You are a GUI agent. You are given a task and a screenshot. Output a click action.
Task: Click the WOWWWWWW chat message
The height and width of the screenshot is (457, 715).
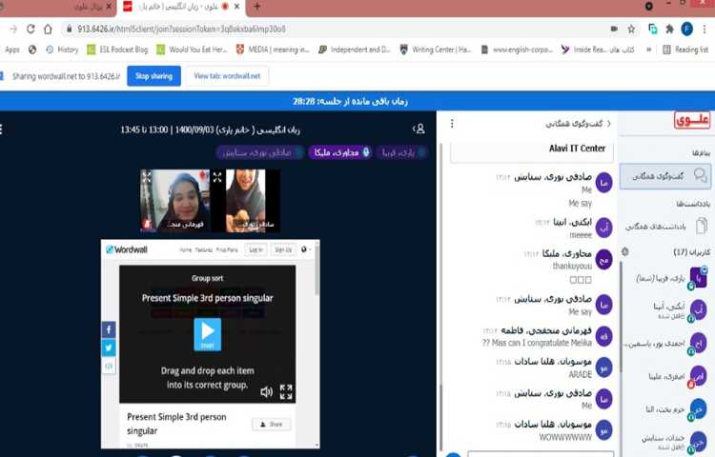tap(565, 437)
